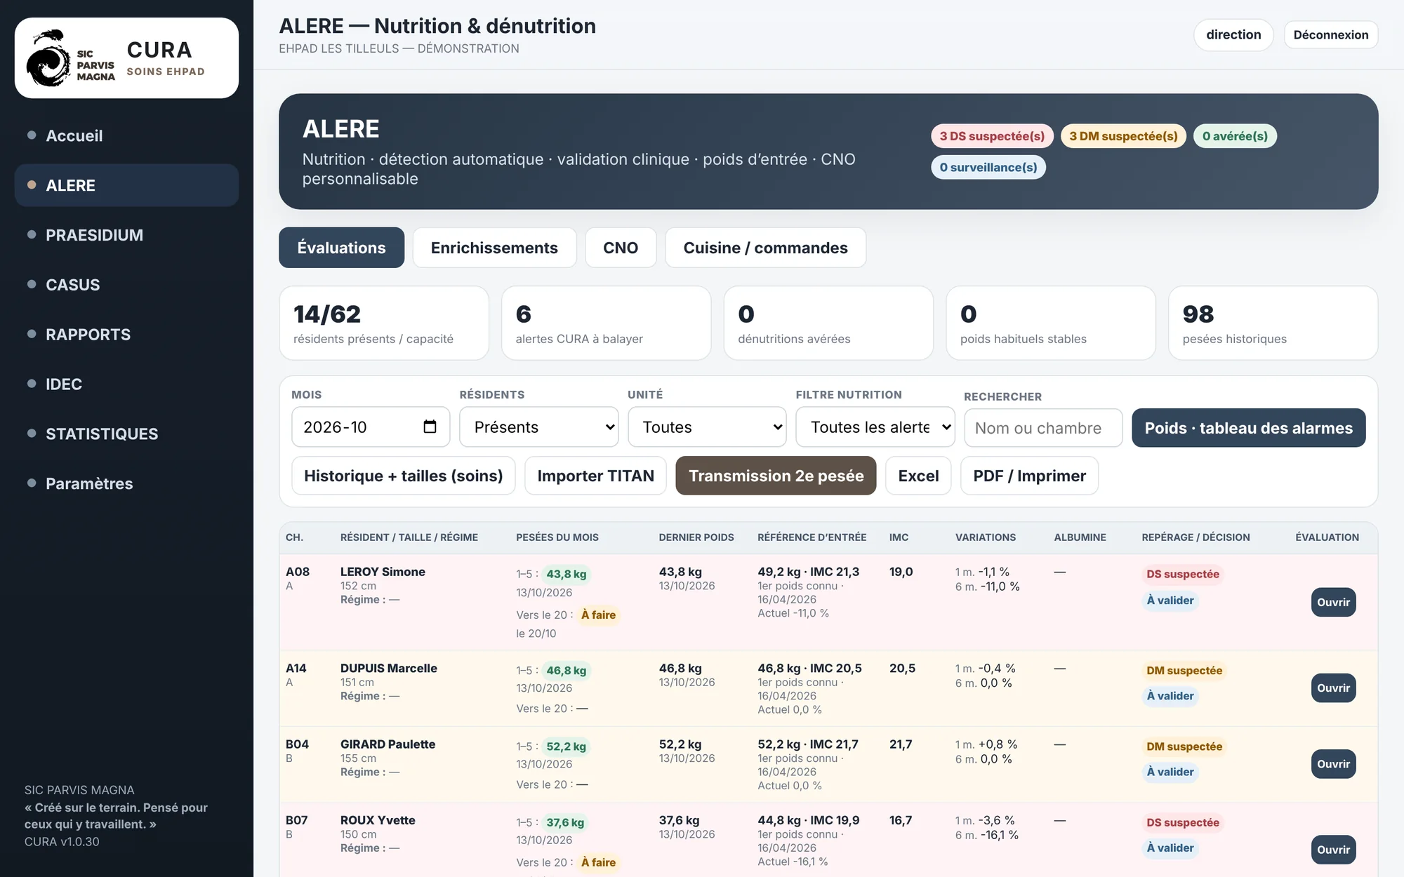Click the 'Importer TITAN' button
This screenshot has width=1404, height=877.
point(595,476)
